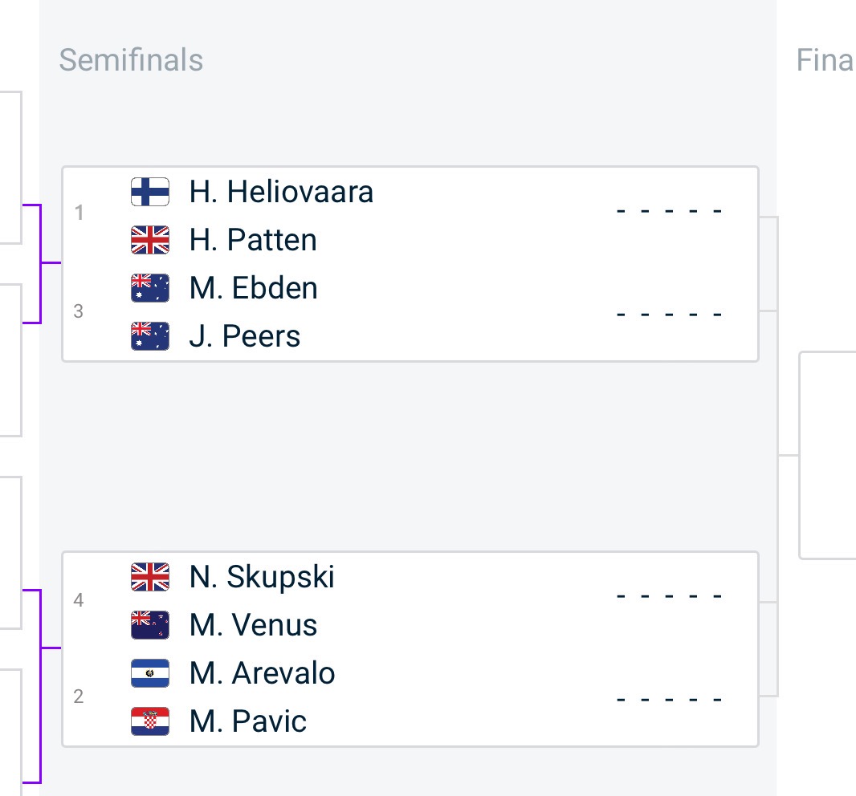
Task: Select J. Peers player name
Action: [245, 336]
